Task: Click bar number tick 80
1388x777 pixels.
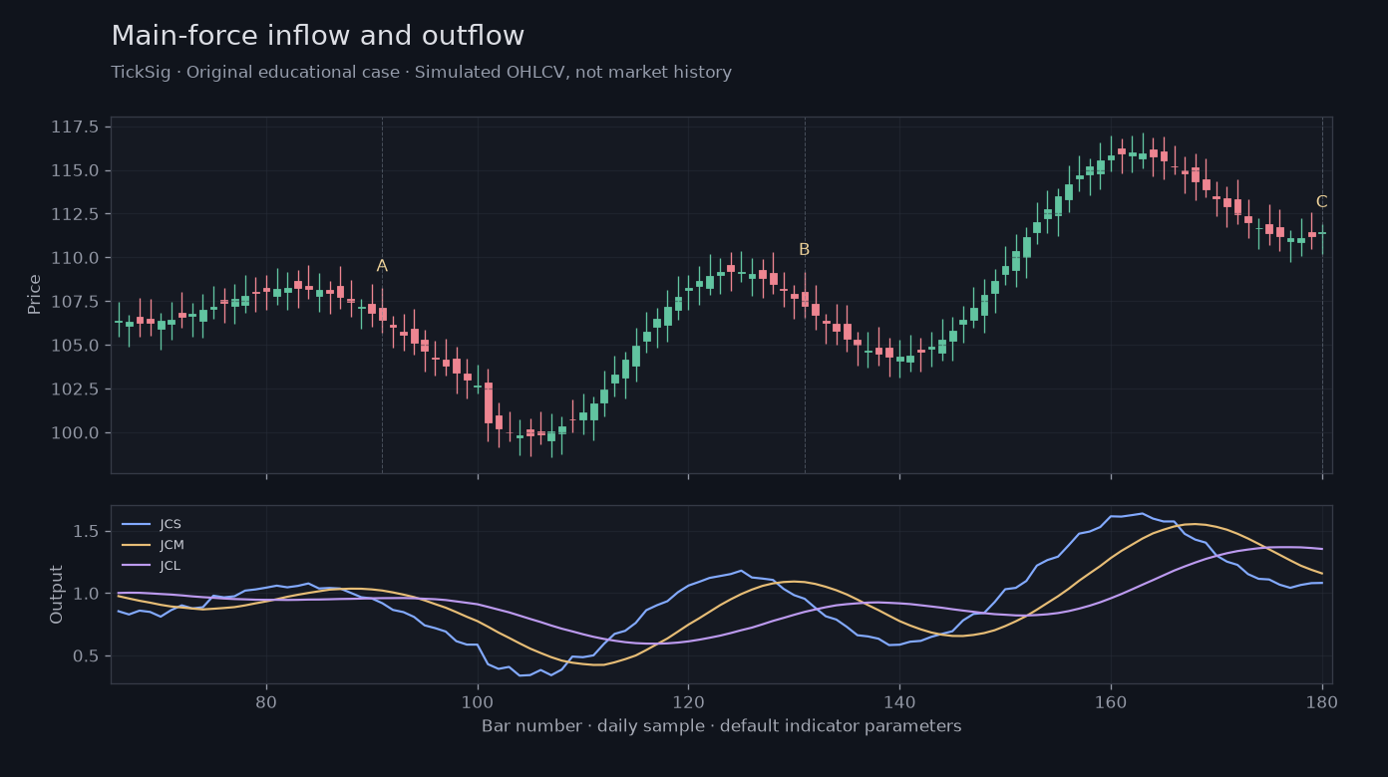Action: (266, 700)
